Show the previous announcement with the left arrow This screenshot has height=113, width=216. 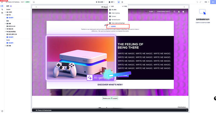click(x=36, y=7)
